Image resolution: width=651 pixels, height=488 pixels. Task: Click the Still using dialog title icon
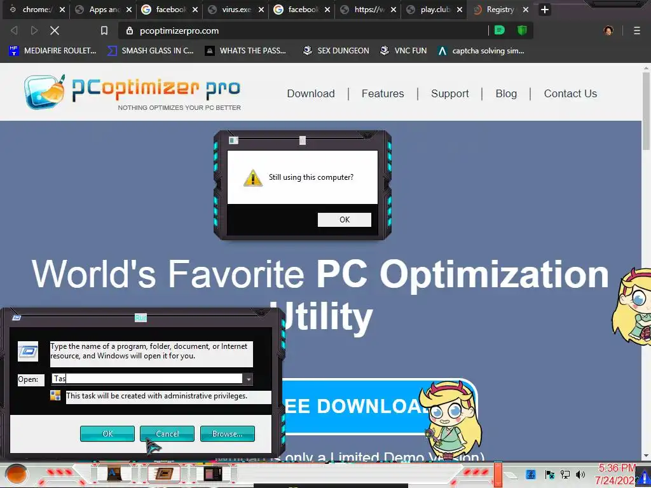pos(234,140)
